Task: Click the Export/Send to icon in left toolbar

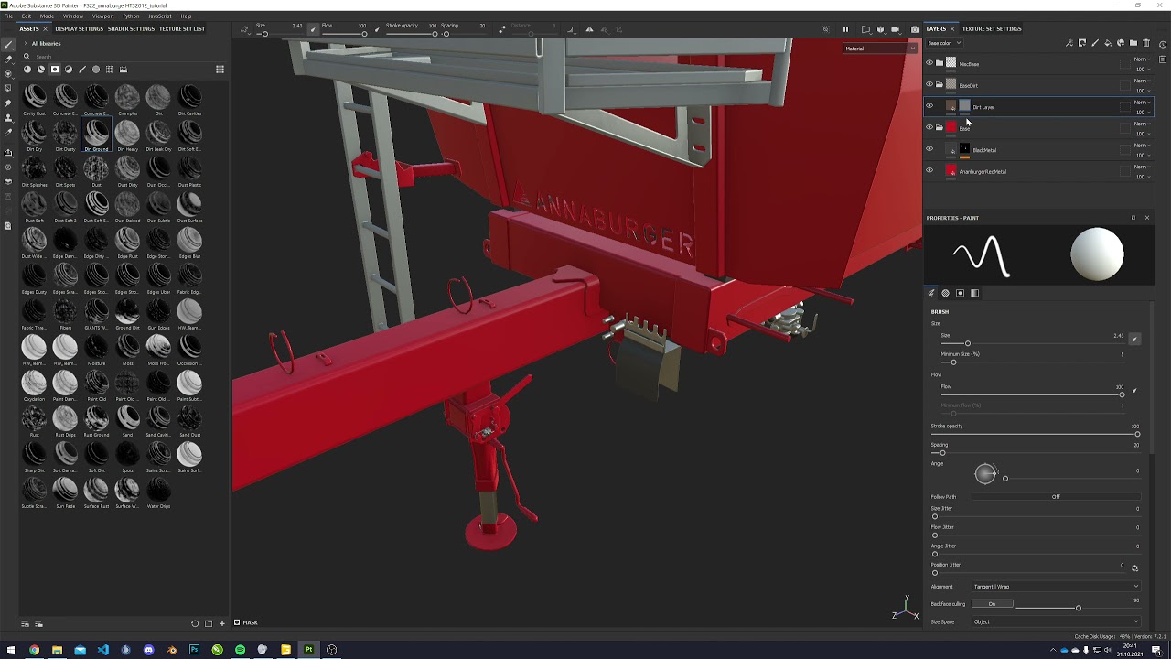Action: (8, 152)
